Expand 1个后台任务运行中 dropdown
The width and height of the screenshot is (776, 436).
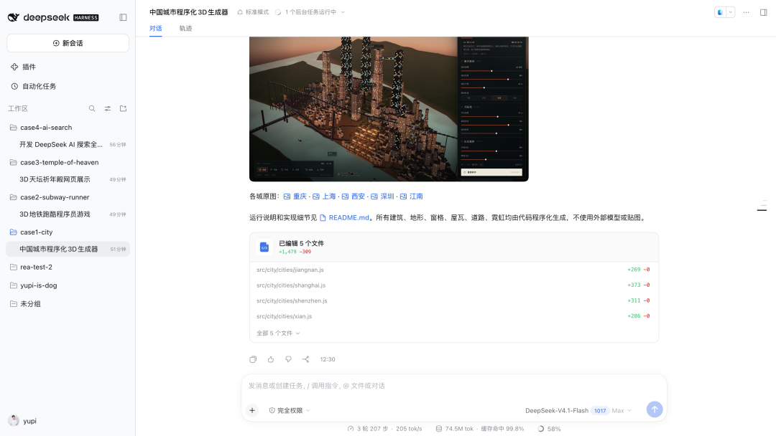tap(310, 12)
